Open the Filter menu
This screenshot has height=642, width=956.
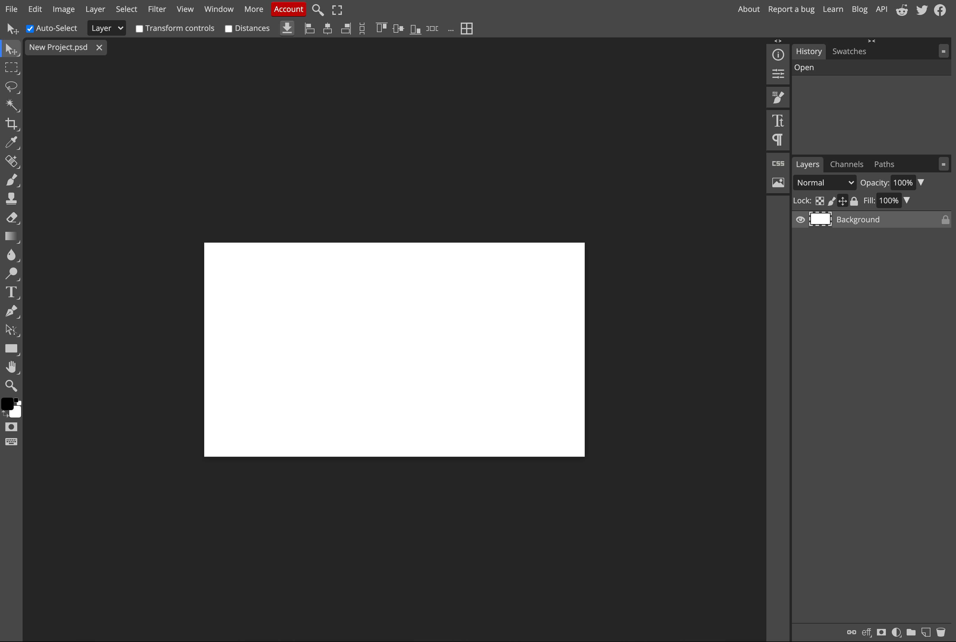(x=157, y=9)
